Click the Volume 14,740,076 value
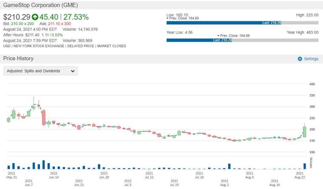The width and height of the screenshot is (323, 189). click(88, 29)
